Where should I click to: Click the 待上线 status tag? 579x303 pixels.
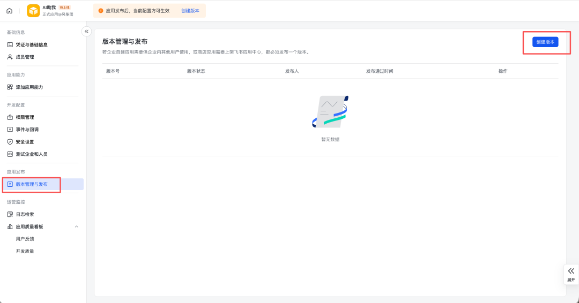point(65,7)
